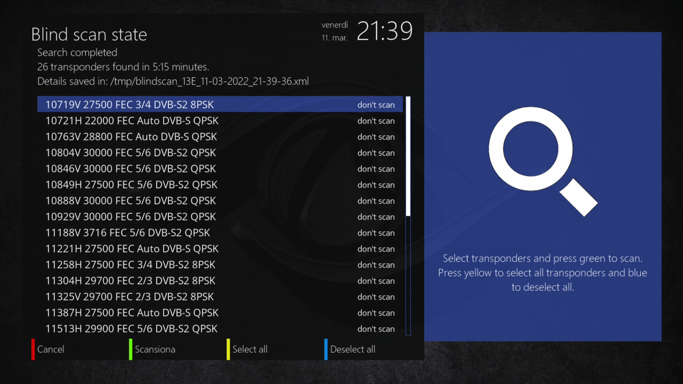This screenshot has height=384, width=683.
Task: Select transponder 11188V 3716 row
Action: coord(220,233)
